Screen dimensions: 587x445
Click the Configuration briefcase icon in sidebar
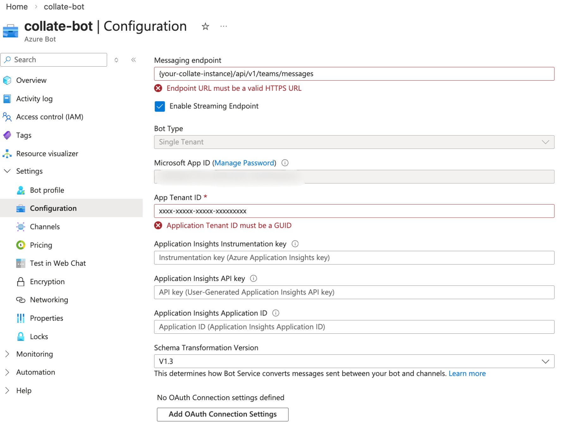point(21,209)
